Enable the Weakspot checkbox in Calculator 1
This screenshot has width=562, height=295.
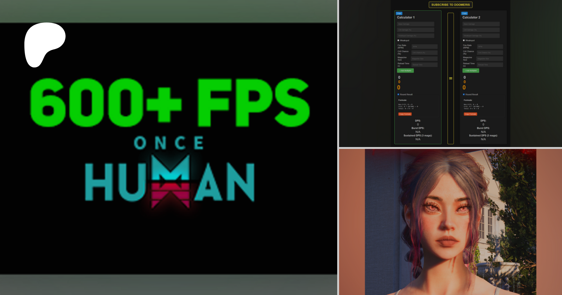point(398,40)
